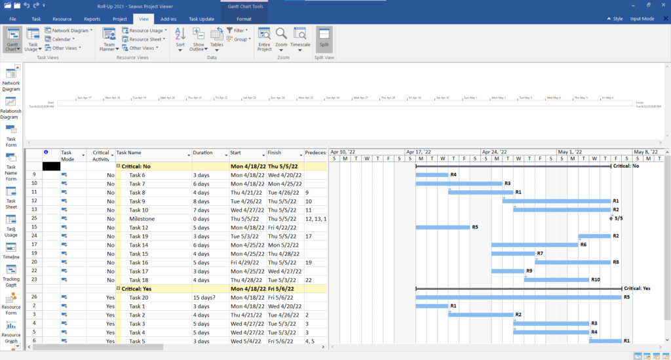Open Finish column filter dropdown
Viewport: 671px width, 360px height.
pos(301,155)
